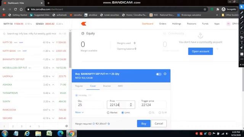244x137 pixels.
Task: Switch to Bracket order tab
Action: tap(107, 86)
